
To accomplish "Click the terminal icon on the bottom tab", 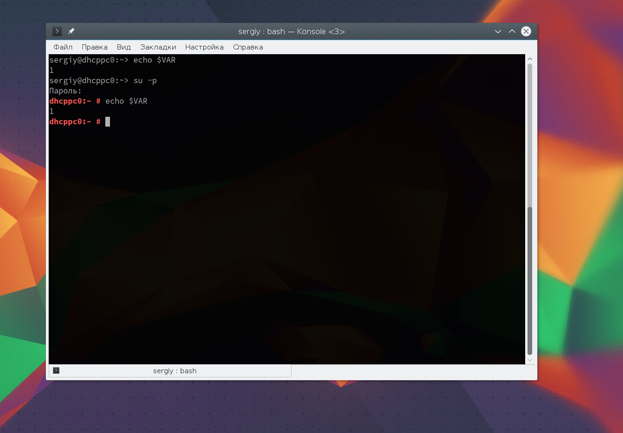I will click(x=56, y=370).
